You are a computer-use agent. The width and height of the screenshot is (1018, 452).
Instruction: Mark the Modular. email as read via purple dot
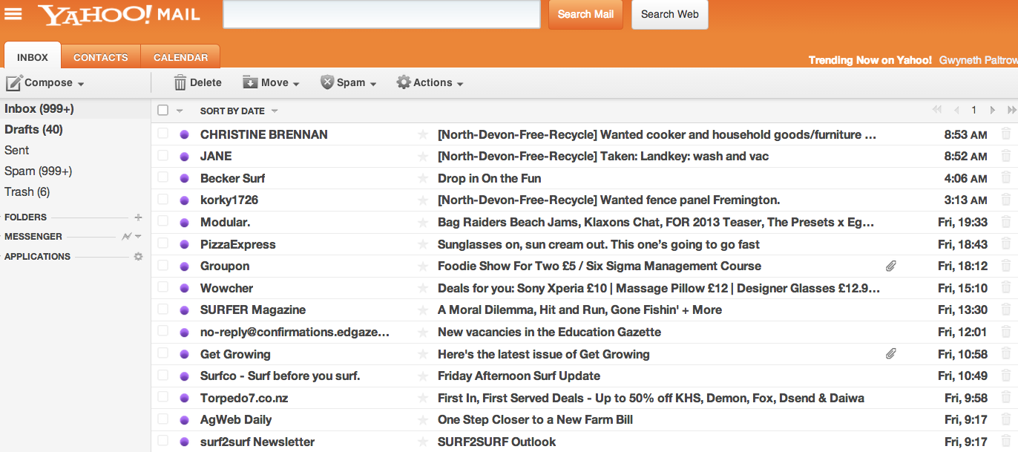pos(185,222)
